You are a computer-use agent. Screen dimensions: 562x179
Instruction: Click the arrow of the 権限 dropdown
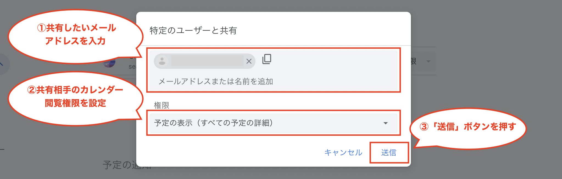tap(386, 123)
